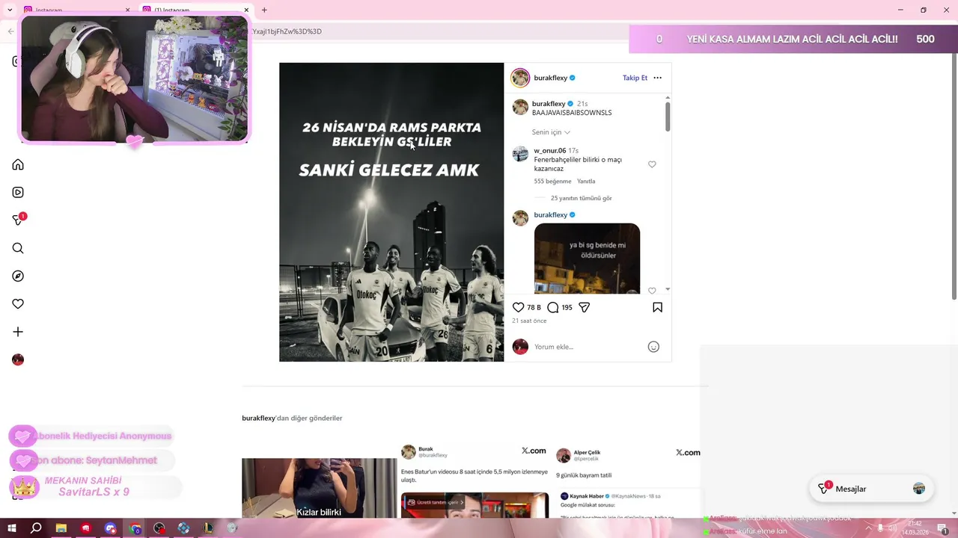
Task: Close the '(1) Instagram' tab
Action: click(x=246, y=10)
